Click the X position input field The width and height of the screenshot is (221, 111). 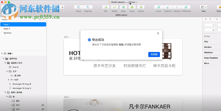tap(209, 25)
